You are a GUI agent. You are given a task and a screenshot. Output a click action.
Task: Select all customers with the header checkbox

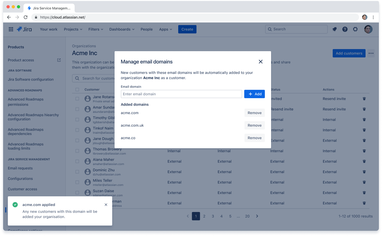77,89
